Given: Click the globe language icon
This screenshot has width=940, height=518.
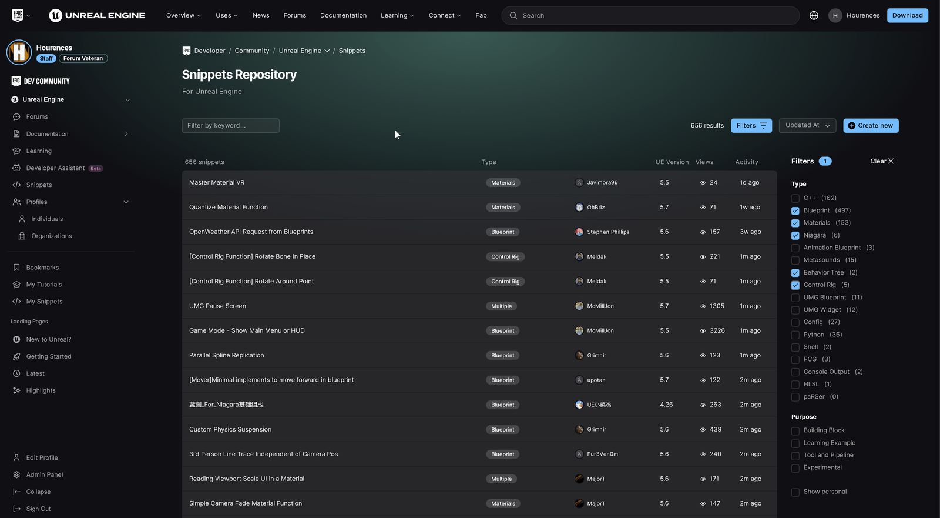Looking at the screenshot, I should tap(814, 15).
